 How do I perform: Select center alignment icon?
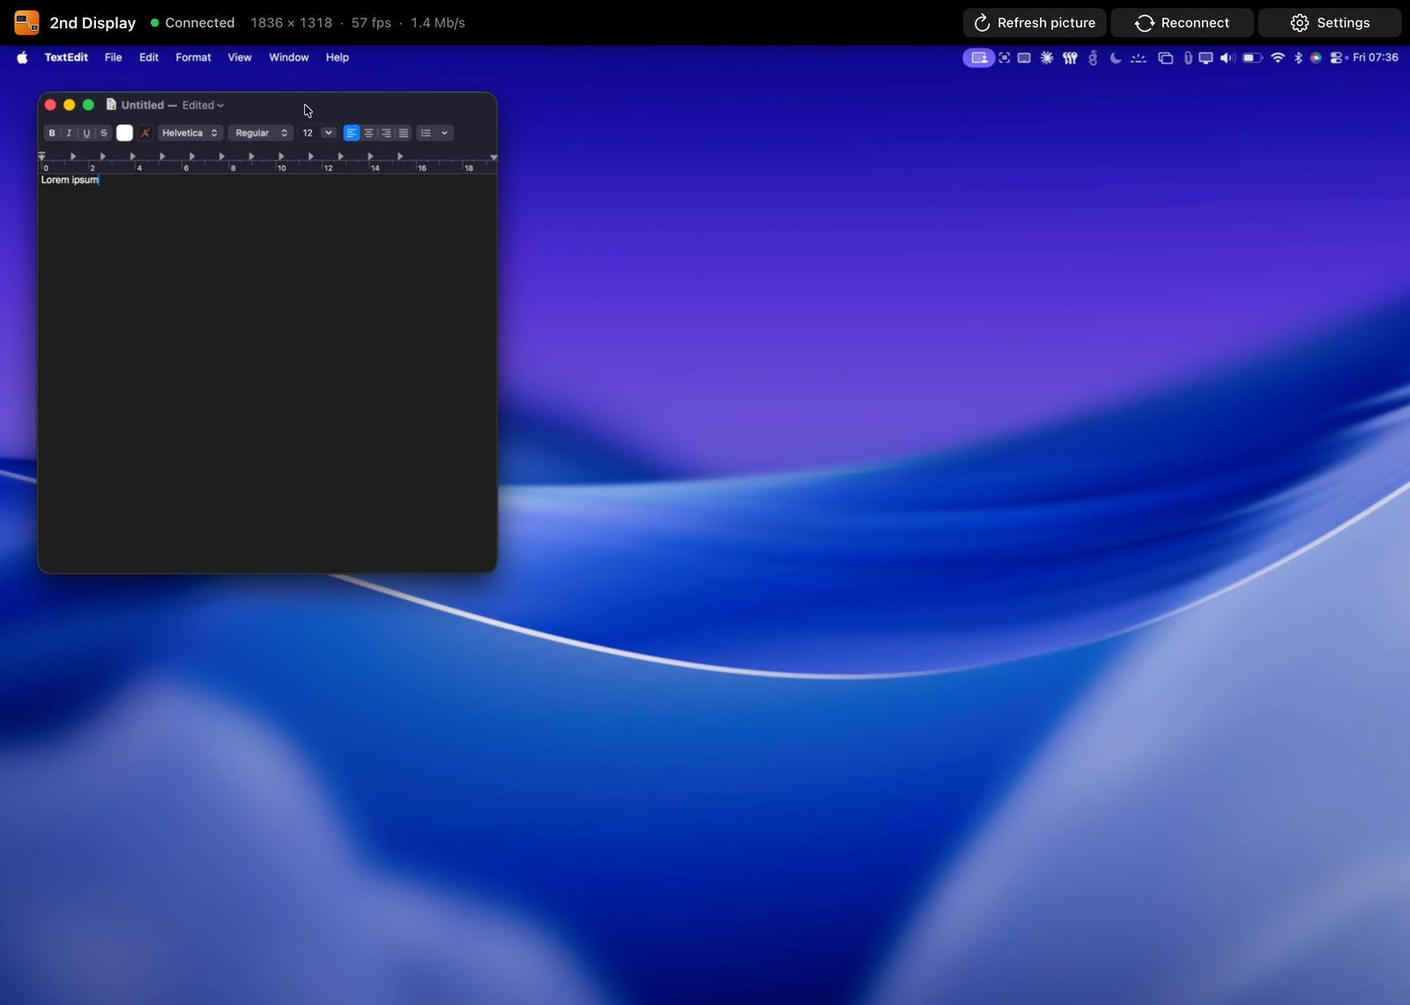coord(369,133)
